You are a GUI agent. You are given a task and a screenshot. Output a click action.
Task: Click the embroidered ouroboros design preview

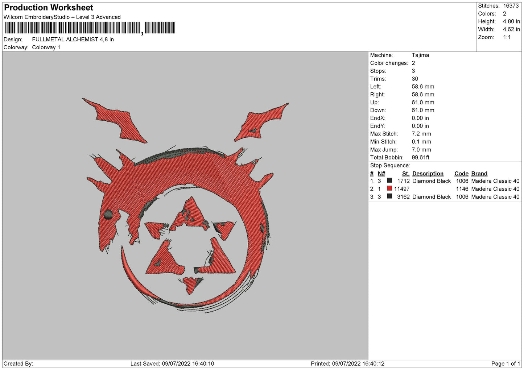coord(185,205)
